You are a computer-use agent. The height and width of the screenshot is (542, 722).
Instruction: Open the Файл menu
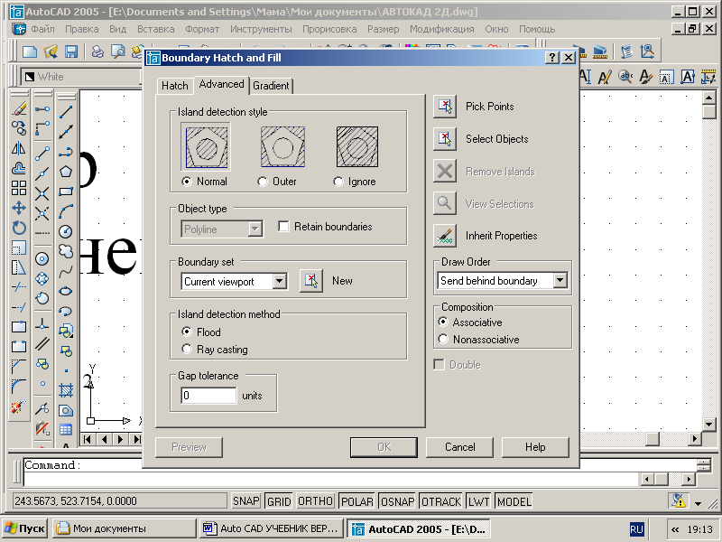[x=42, y=29]
